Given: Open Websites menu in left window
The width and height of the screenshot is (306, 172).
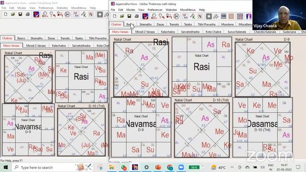Looking at the screenshot, I should click(x=62, y=8).
